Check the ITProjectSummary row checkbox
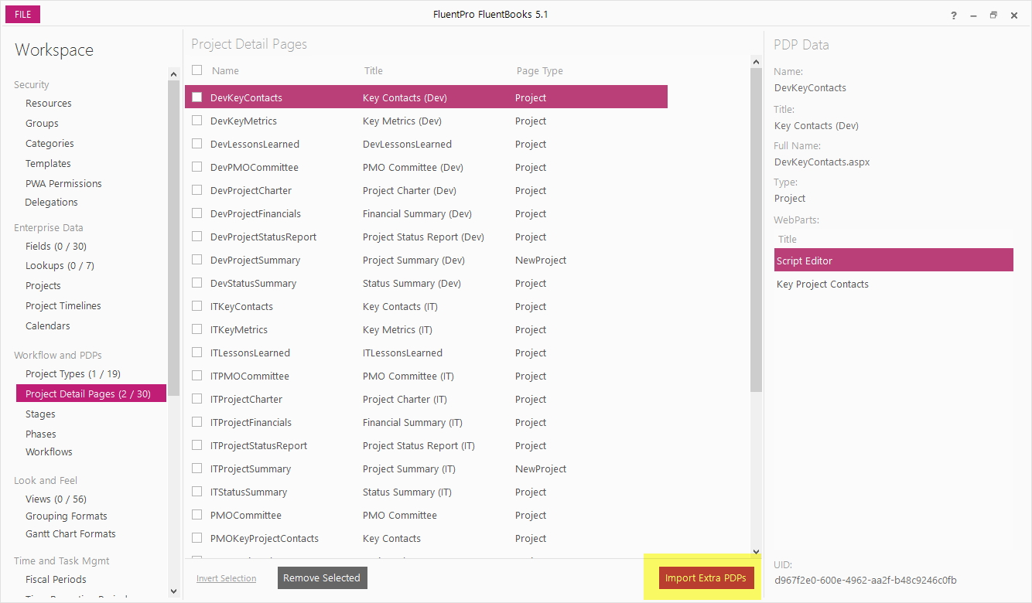This screenshot has width=1032, height=603. tap(196, 468)
